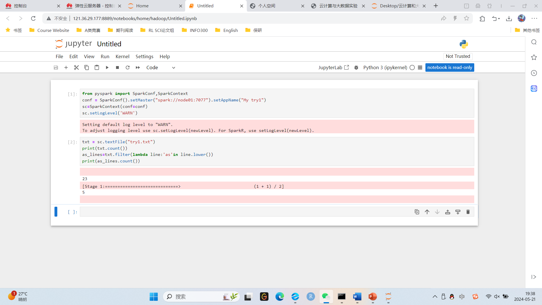Enable the debugger bug icon

tap(356, 67)
